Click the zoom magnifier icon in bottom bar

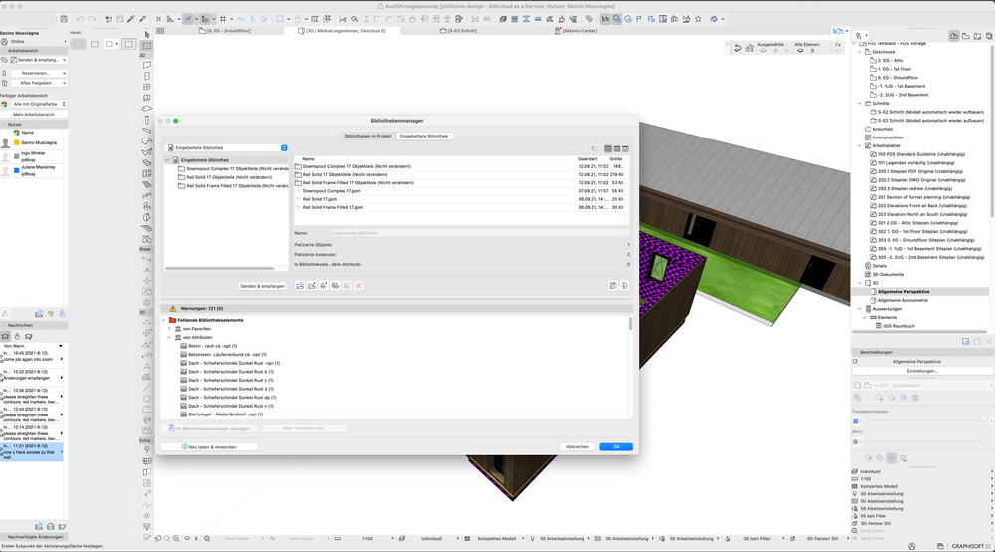point(177,539)
